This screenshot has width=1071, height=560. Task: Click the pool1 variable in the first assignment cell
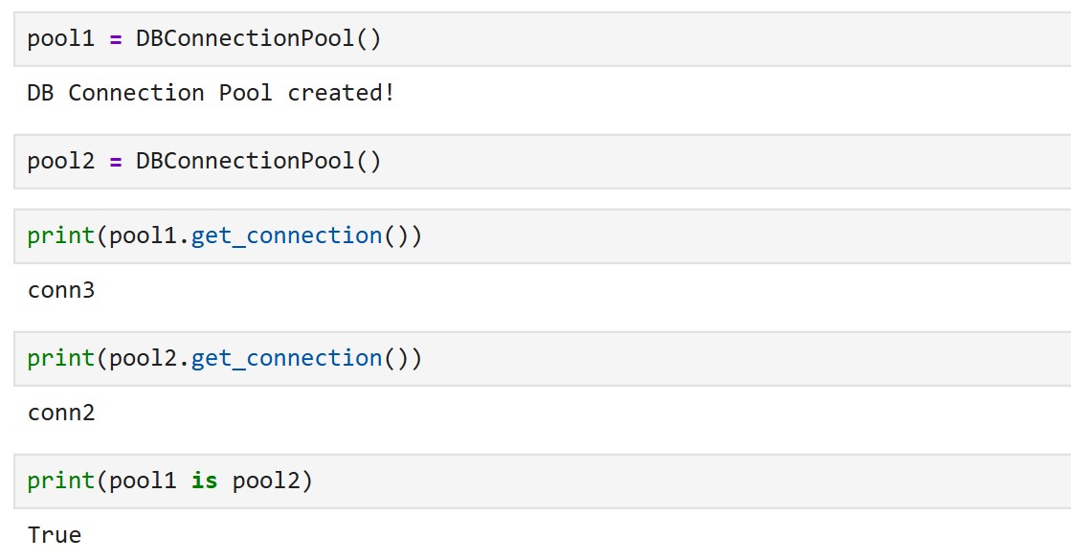pos(61,39)
